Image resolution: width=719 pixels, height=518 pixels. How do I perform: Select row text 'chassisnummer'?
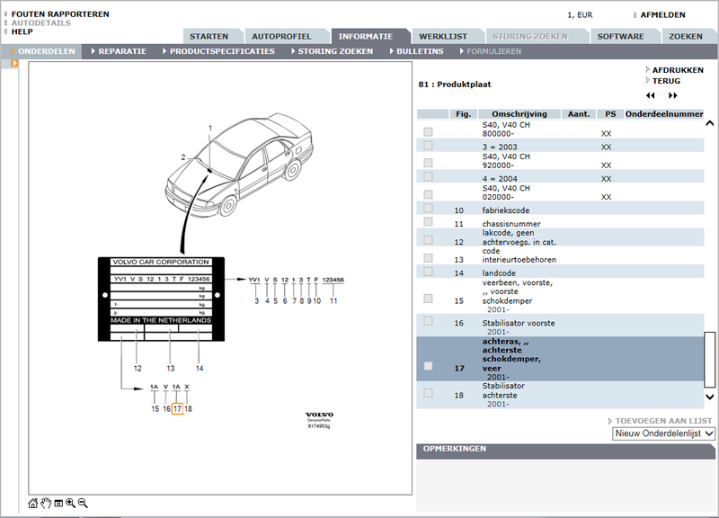pos(511,224)
